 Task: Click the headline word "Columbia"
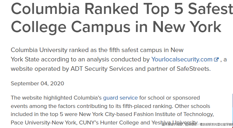pos(45,9)
